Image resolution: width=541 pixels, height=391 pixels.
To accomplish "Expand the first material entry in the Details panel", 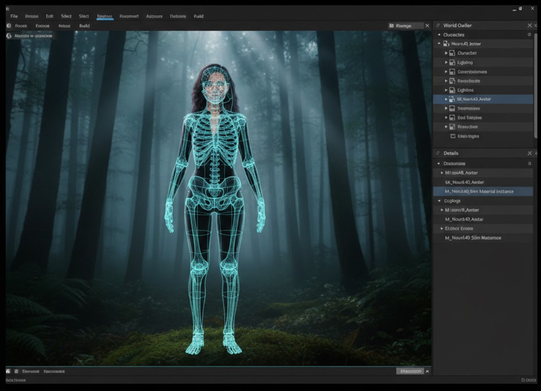I will [x=442, y=173].
